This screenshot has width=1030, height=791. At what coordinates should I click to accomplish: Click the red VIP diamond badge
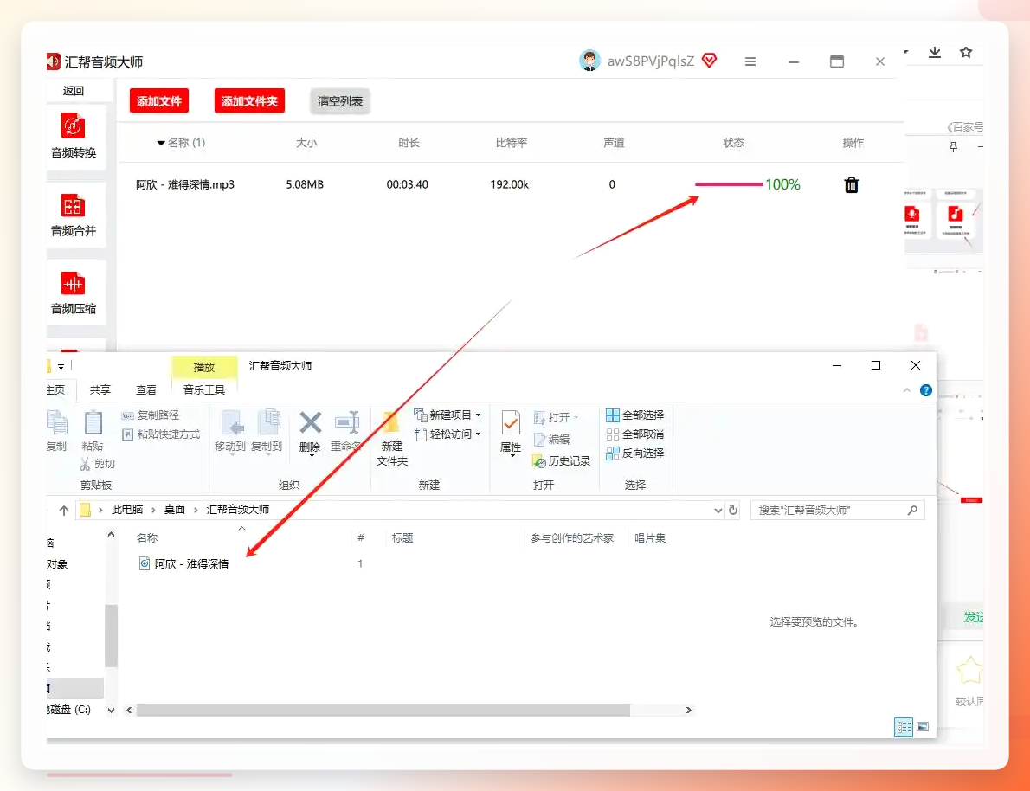[x=710, y=61]
